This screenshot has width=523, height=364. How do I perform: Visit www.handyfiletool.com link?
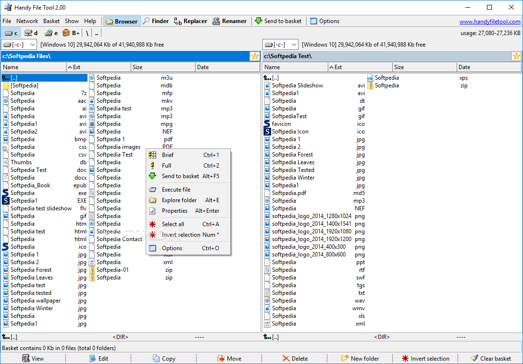click(x=490, y=22)
